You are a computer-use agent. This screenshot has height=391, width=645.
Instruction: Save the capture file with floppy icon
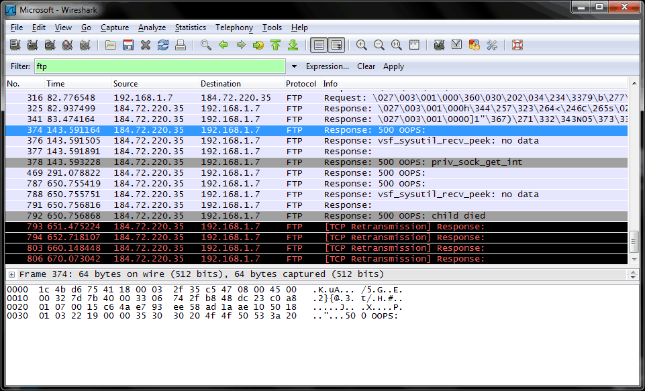pos(128,45)
